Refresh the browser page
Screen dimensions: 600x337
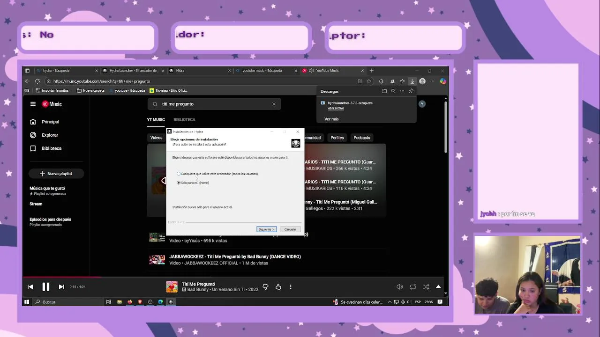tap(37, 81)
